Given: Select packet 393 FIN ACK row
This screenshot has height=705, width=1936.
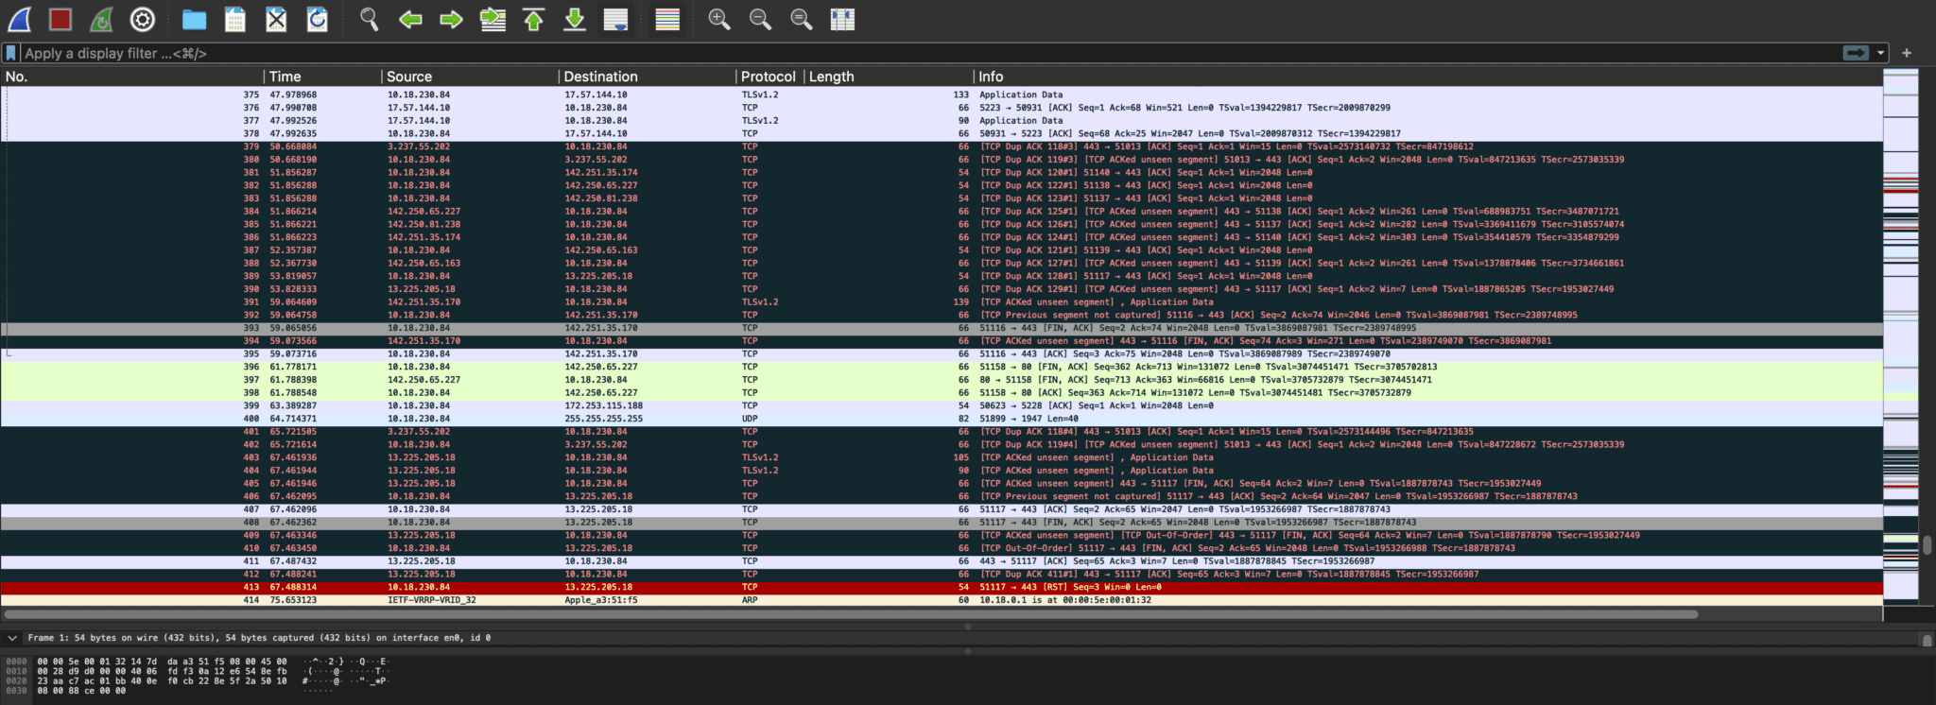Looking at the screenshot, I should [x=942, y=328].
